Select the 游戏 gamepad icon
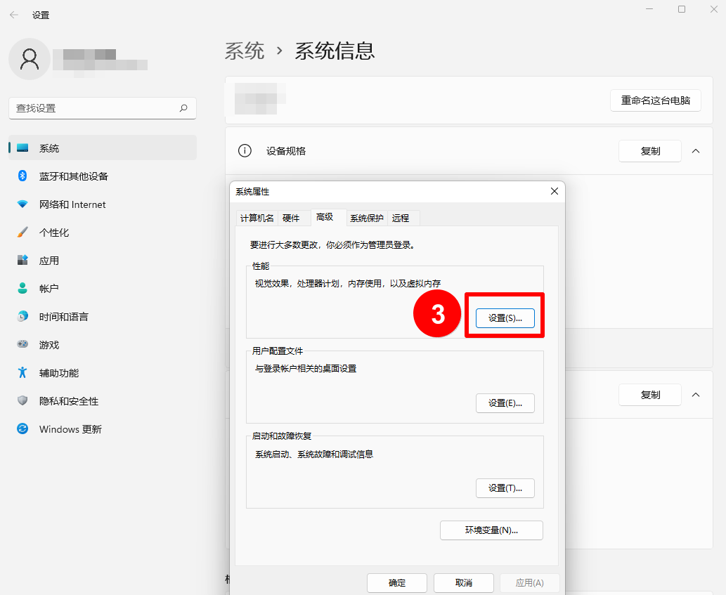This screenshot has height=595, width=726. coord(22,345)
